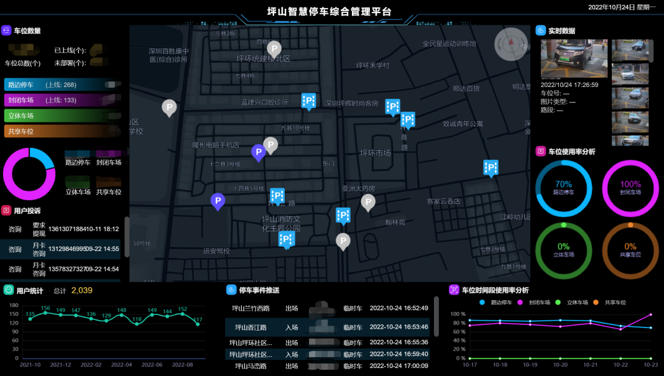
Task: Click purple P pin near 十二巷3号楼
Action: click(x=259, y=152)
